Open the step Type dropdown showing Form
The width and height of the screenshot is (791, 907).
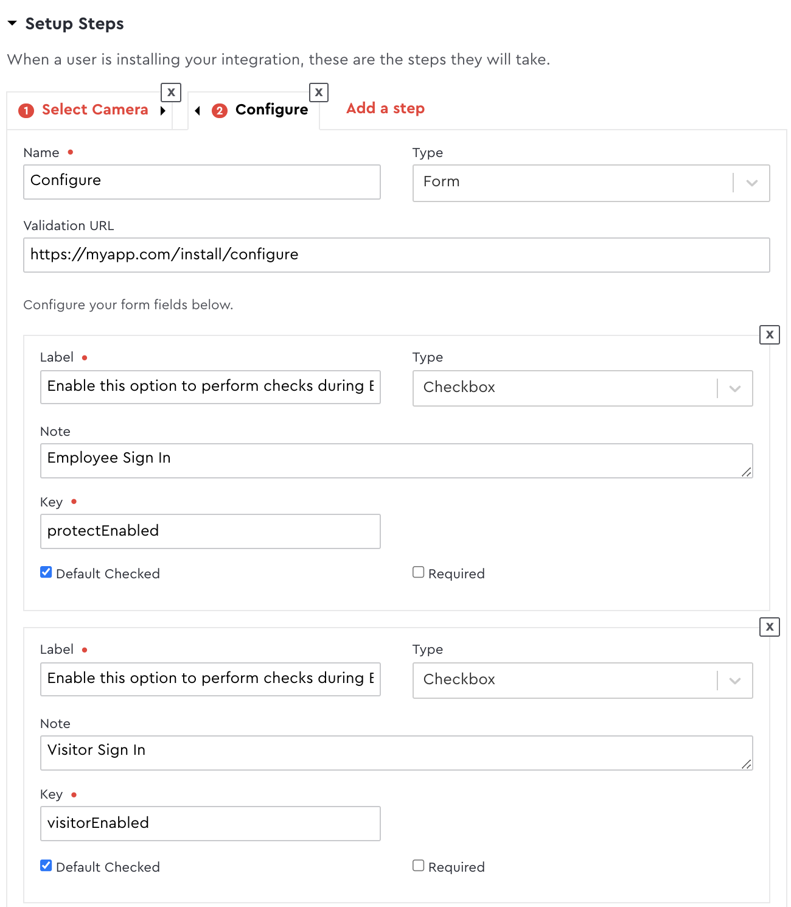590,183
